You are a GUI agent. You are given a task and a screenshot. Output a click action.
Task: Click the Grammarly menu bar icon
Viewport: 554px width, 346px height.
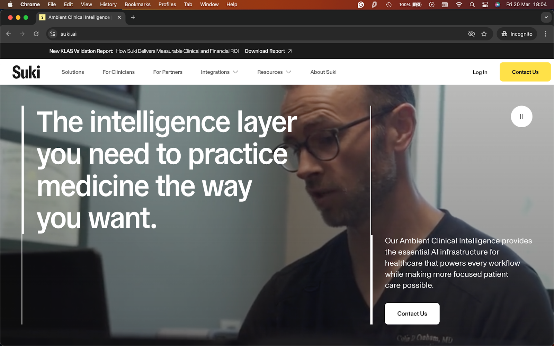[361, 4]
